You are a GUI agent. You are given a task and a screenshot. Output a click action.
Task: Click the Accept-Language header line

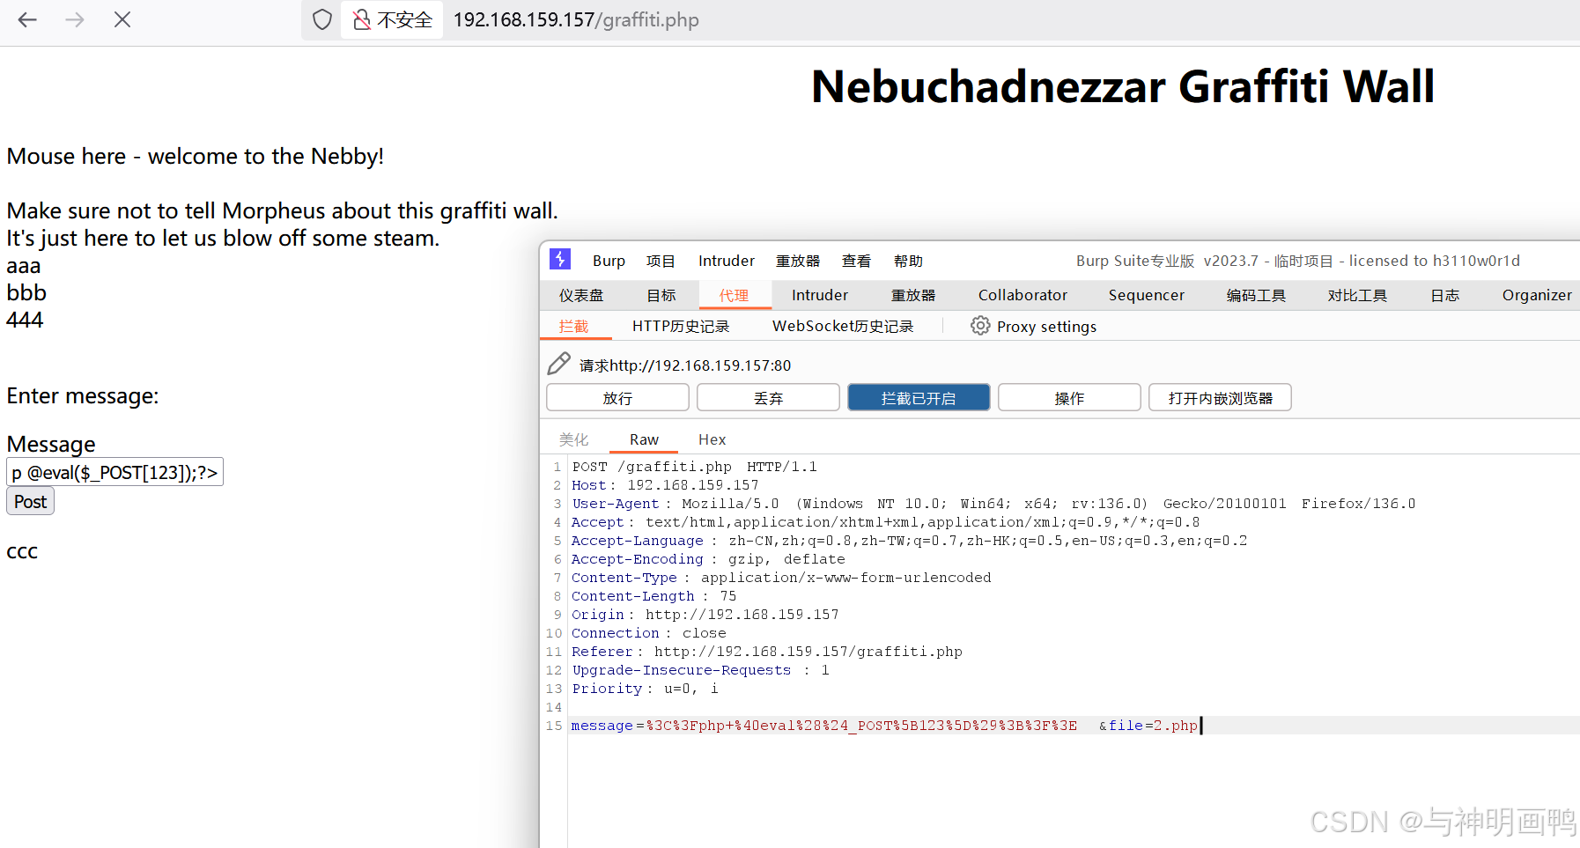pyautogui.click(x=909, y=541)
